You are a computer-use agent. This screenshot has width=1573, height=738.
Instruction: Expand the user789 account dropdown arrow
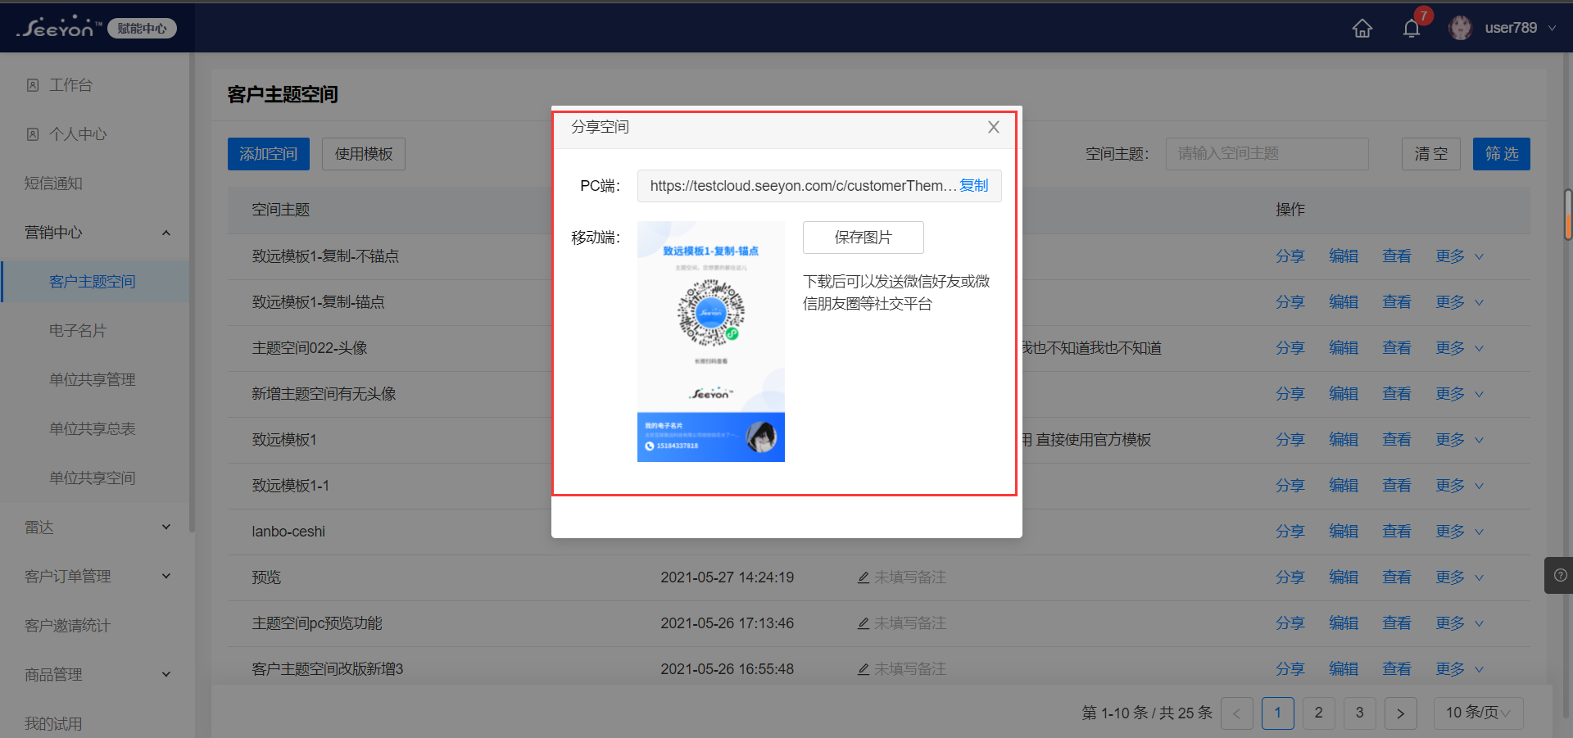[x=1552, y=28]
